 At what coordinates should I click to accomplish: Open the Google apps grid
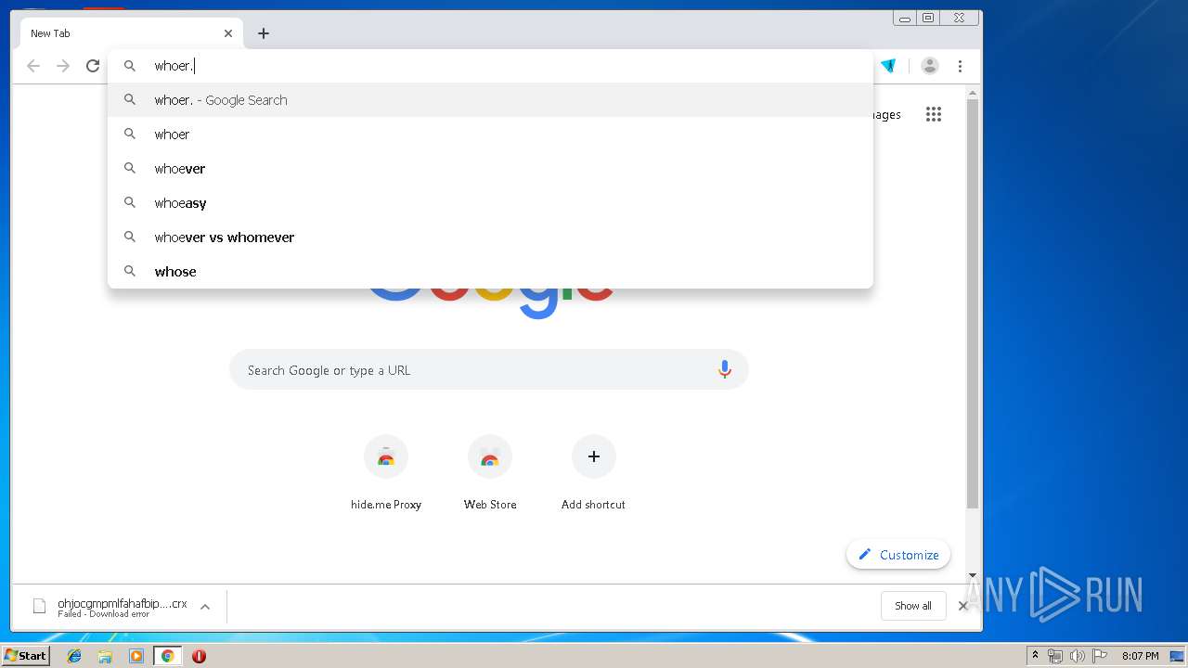click(x=934, y=114)
